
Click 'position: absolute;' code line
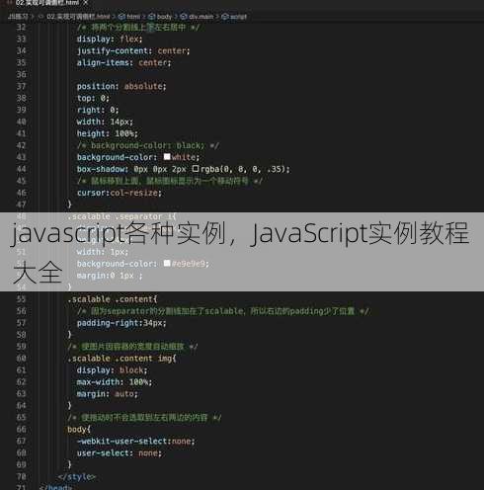pyautogui.click(x=121, y=86)
